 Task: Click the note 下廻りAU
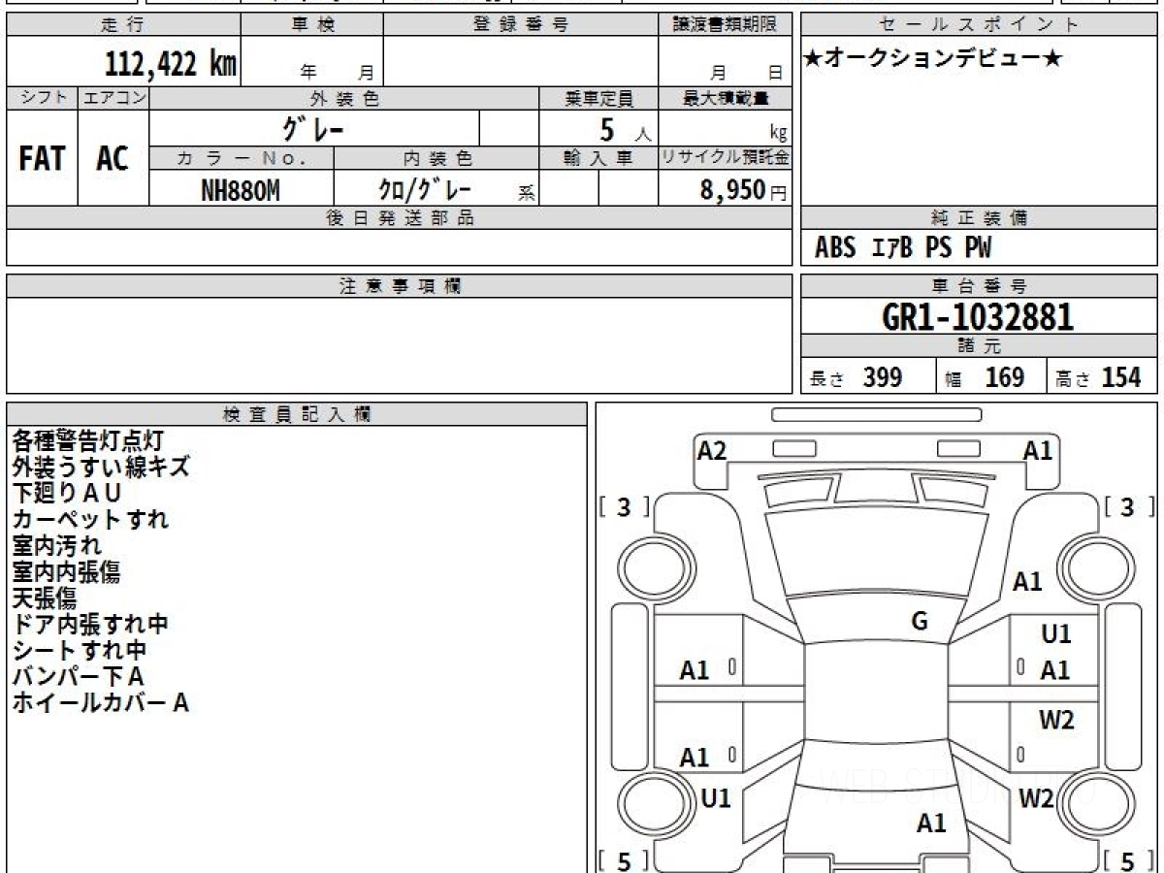click(x=67, y=493)
